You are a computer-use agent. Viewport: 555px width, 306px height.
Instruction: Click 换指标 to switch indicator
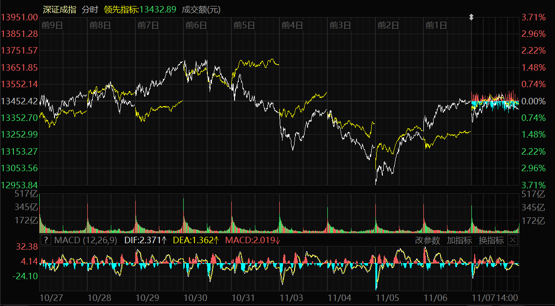point(491,240)
